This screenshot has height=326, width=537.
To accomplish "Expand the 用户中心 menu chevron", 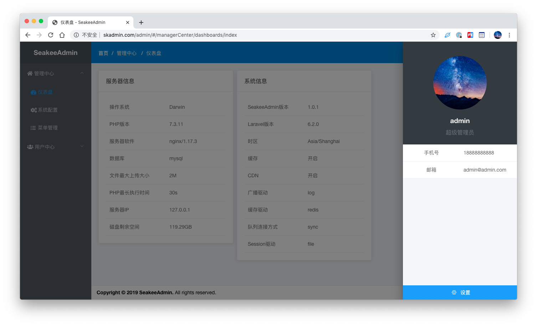I will (x=82, y=146).
